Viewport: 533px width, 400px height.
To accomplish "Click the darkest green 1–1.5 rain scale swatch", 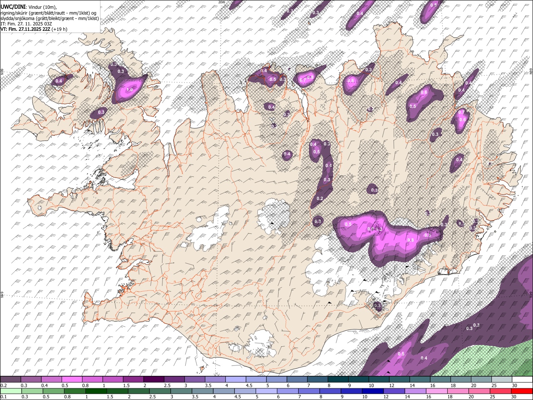I will pos(96,391).
